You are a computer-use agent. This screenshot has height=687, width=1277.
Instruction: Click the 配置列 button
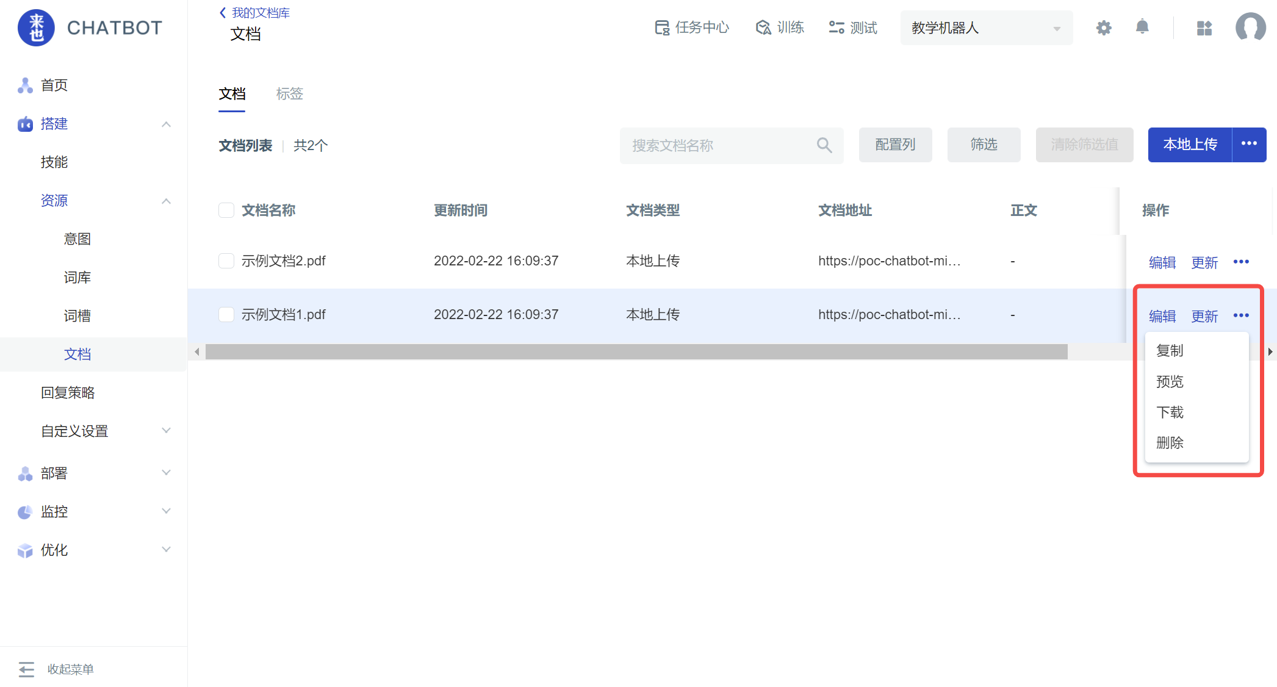coord(895,145)
